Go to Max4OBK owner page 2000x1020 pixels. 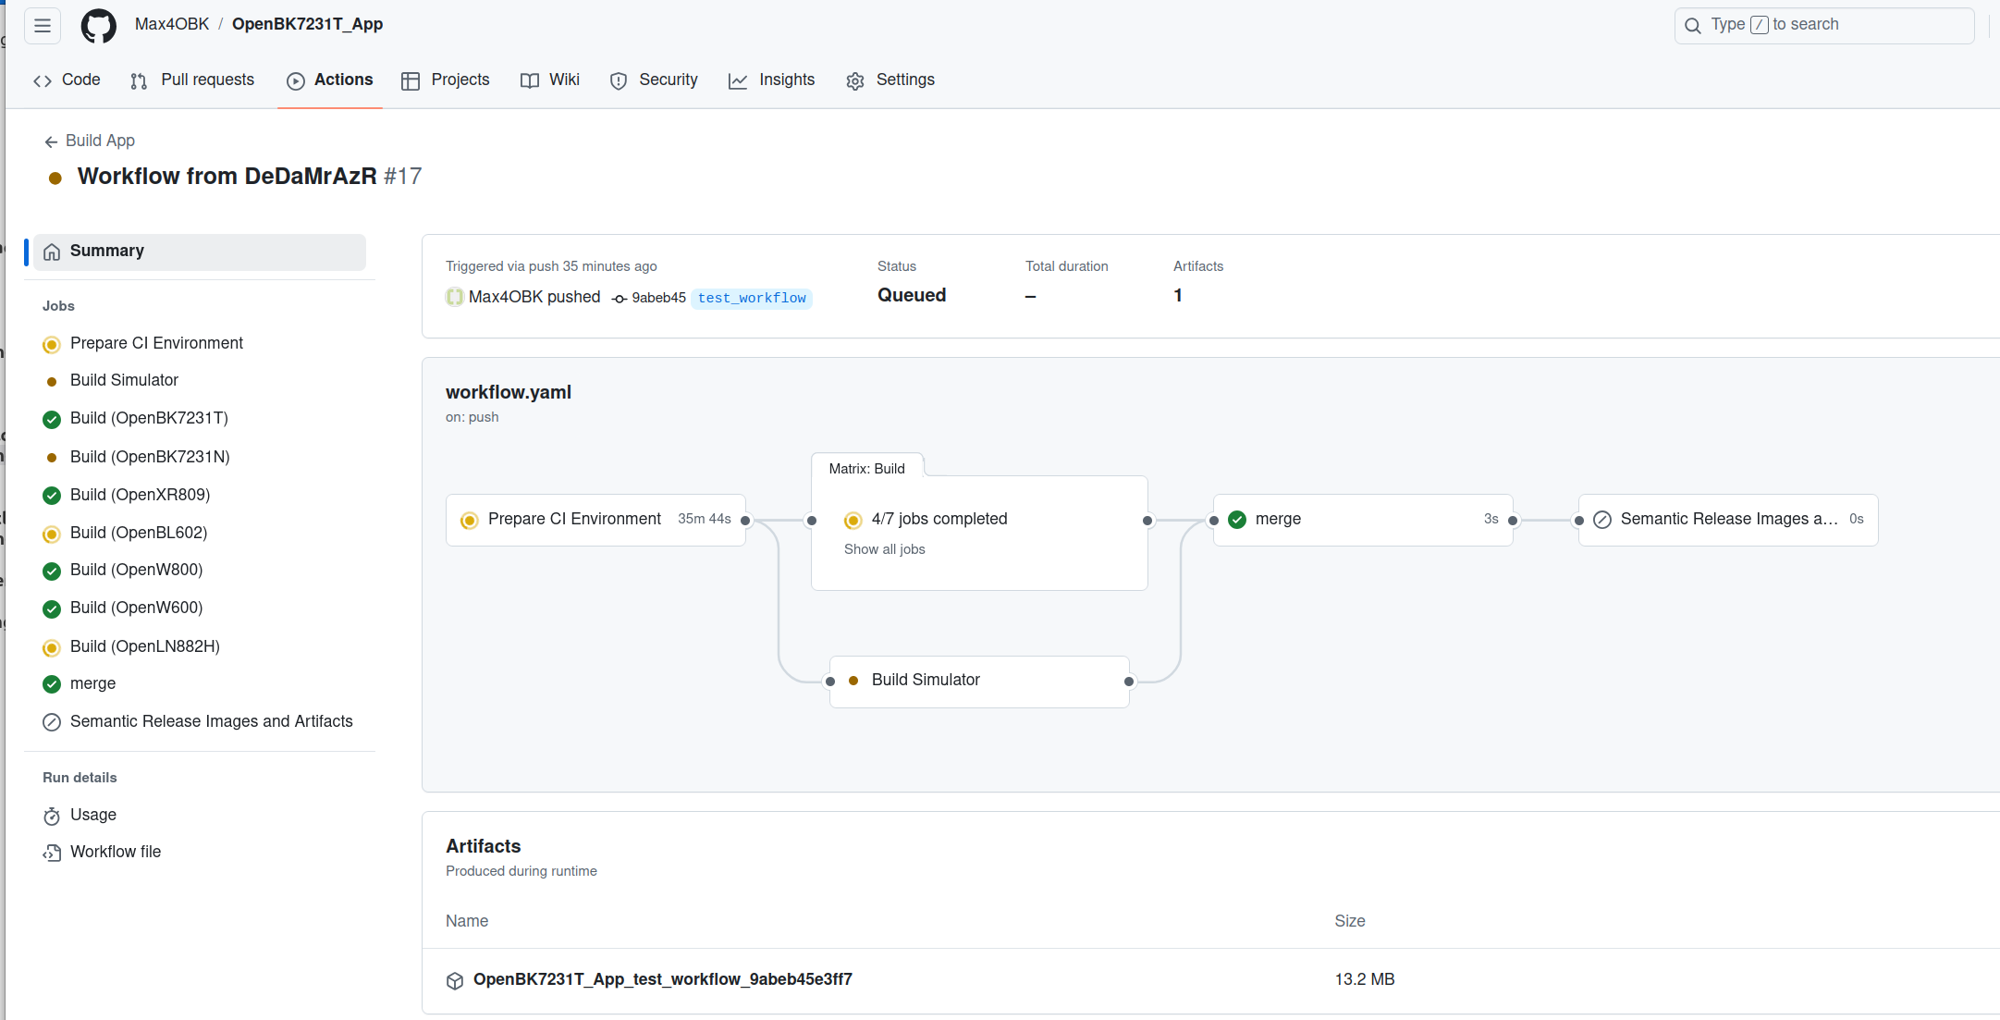tap(172, 24)
